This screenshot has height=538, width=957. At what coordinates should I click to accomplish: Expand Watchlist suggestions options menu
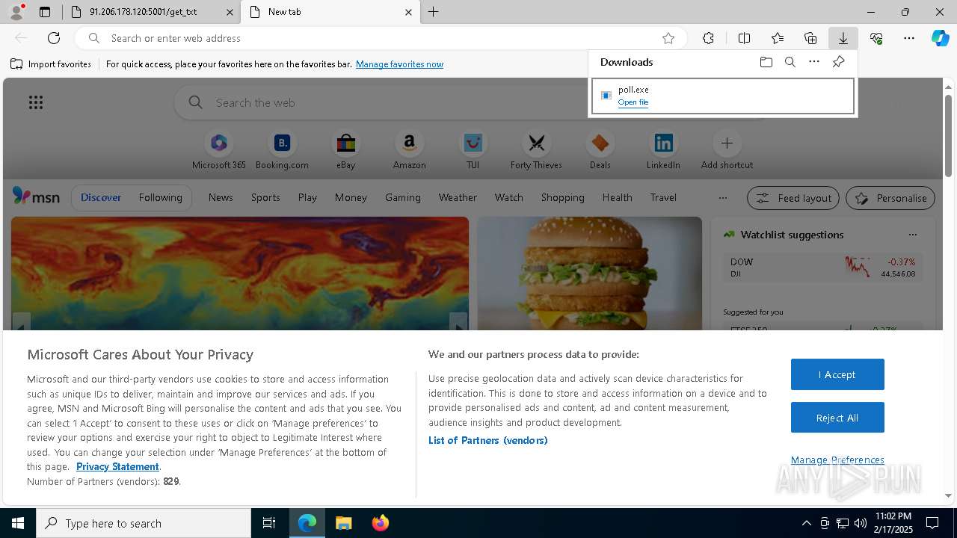pos(912,235)
